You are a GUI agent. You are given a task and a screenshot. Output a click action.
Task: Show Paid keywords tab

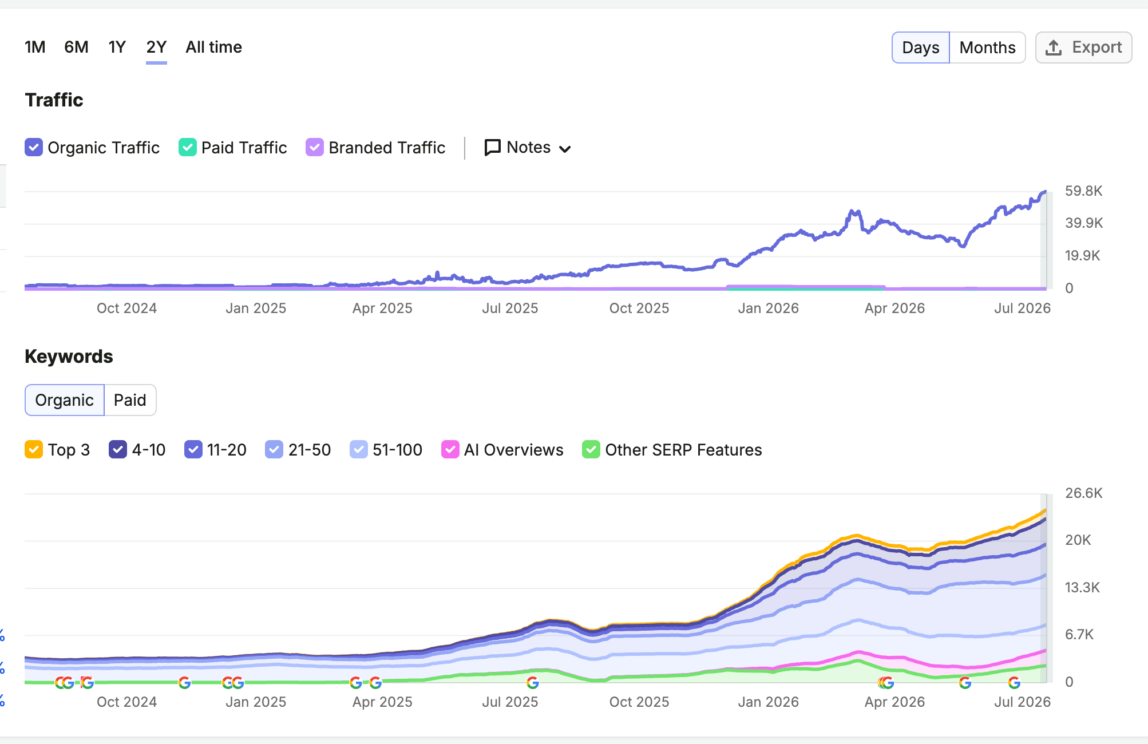pyautogui.click(x=130, y=400)
